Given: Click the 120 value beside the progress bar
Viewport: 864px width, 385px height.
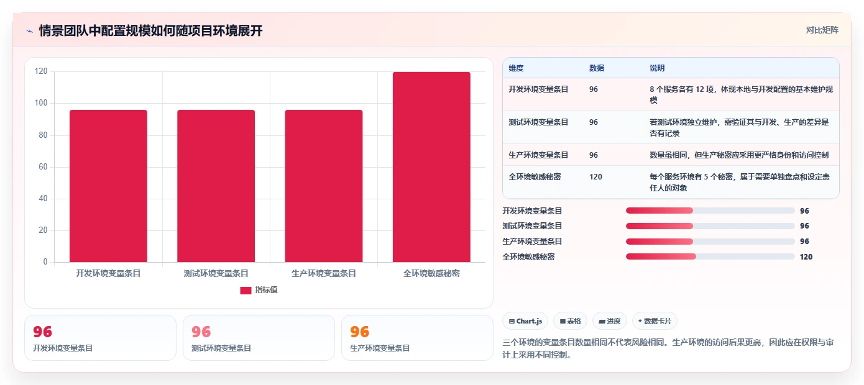Looking at the screenshot, I should coord(806,256).
